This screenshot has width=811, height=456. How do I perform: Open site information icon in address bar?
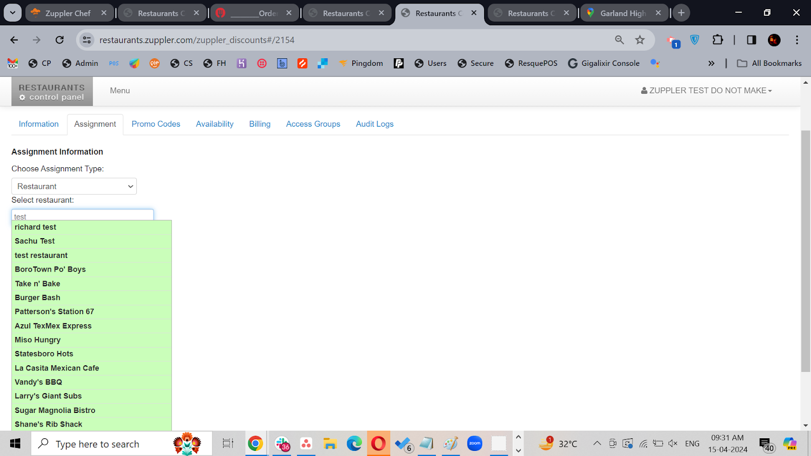coord(87,40)
